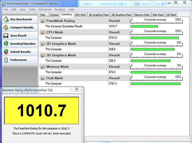Click the Compare Results button
The image size is (192, 143).
coord(20,28)
